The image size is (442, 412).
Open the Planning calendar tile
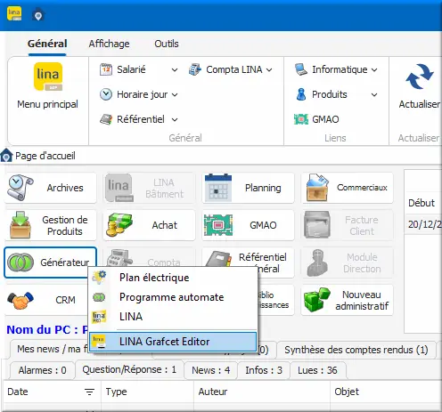249,188
